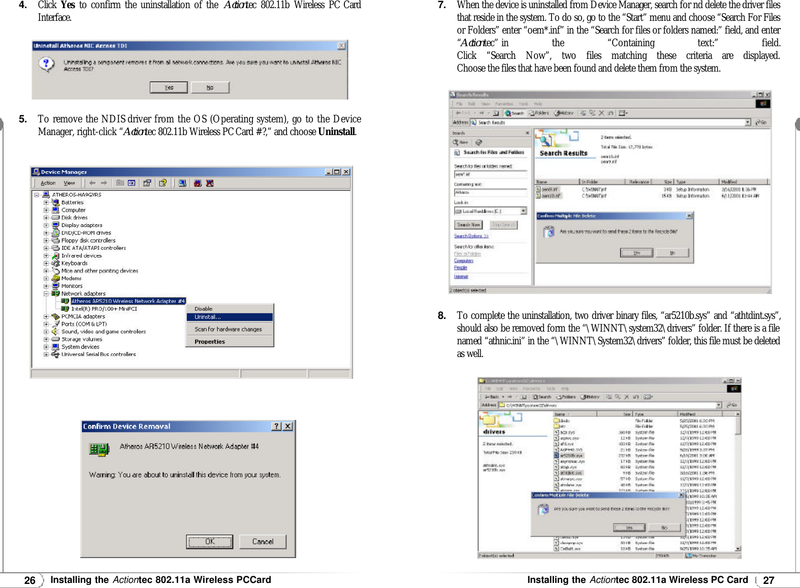Click the Containing text input field
The height and width of the screenshot is (588, 800).
click(490, 192)
